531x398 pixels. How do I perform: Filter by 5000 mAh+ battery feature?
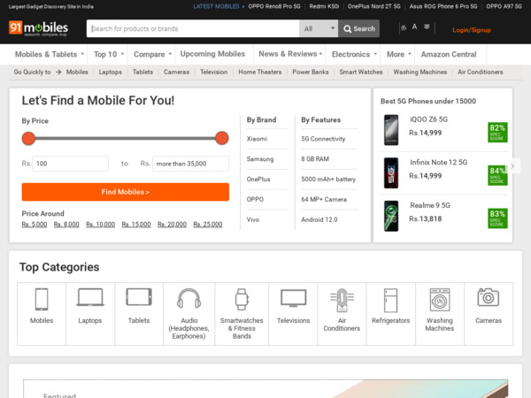328,180
